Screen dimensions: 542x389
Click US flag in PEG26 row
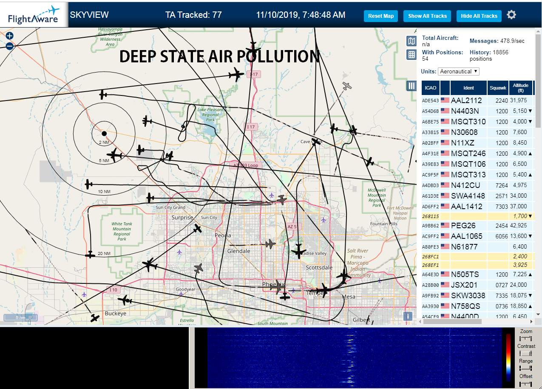[x=445, y=225]
